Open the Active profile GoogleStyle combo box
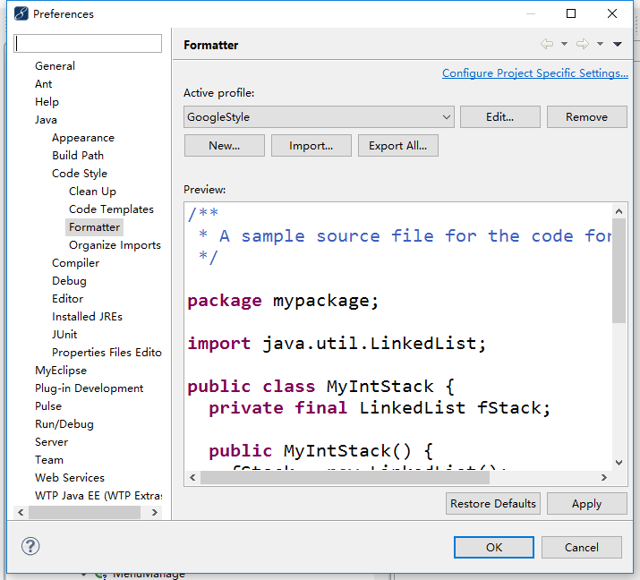 click(319, 117)
